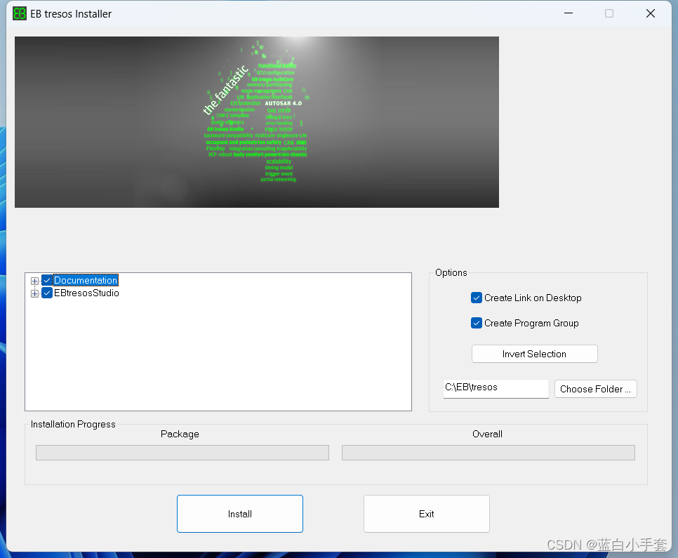Click the Create Link on Desktop label

[x=533, y=298]
